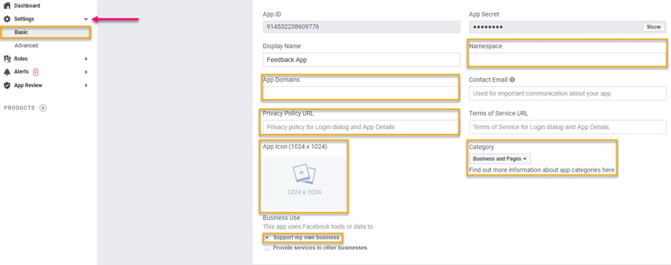Show the App Secret value

click(653, 27)
